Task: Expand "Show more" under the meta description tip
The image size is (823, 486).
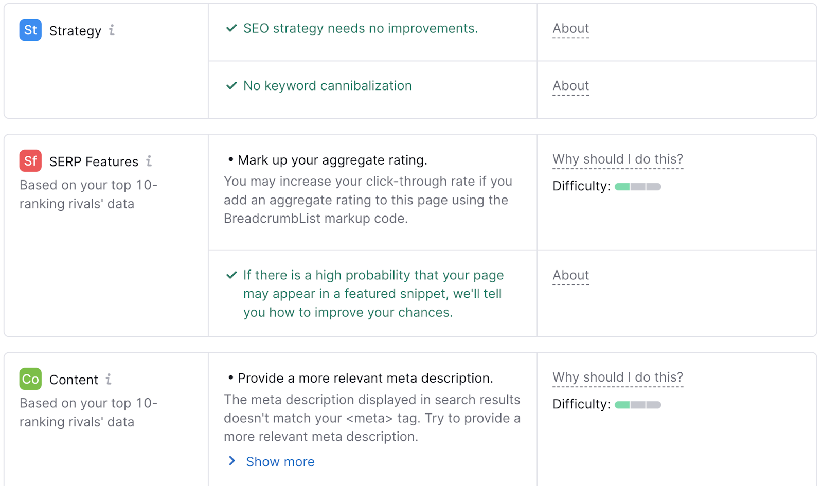Action: tap(280, 461)
